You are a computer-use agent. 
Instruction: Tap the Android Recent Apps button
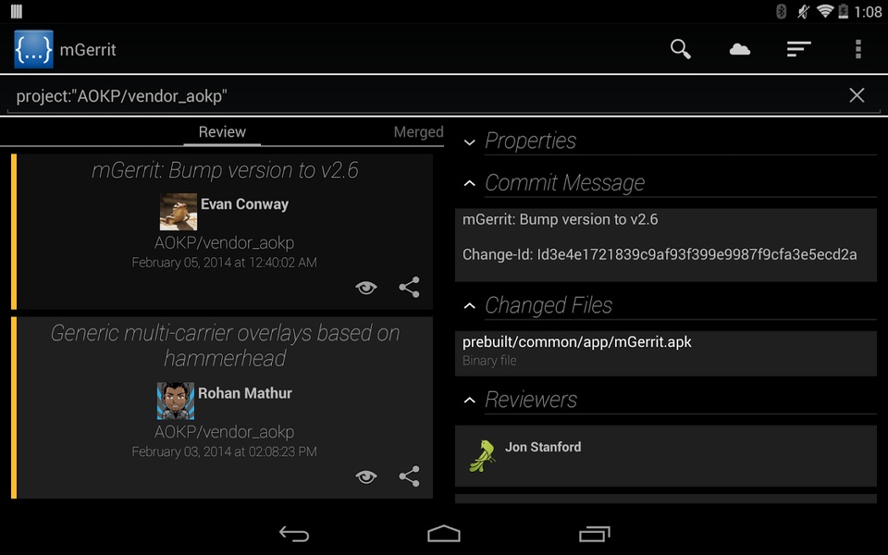594,534
